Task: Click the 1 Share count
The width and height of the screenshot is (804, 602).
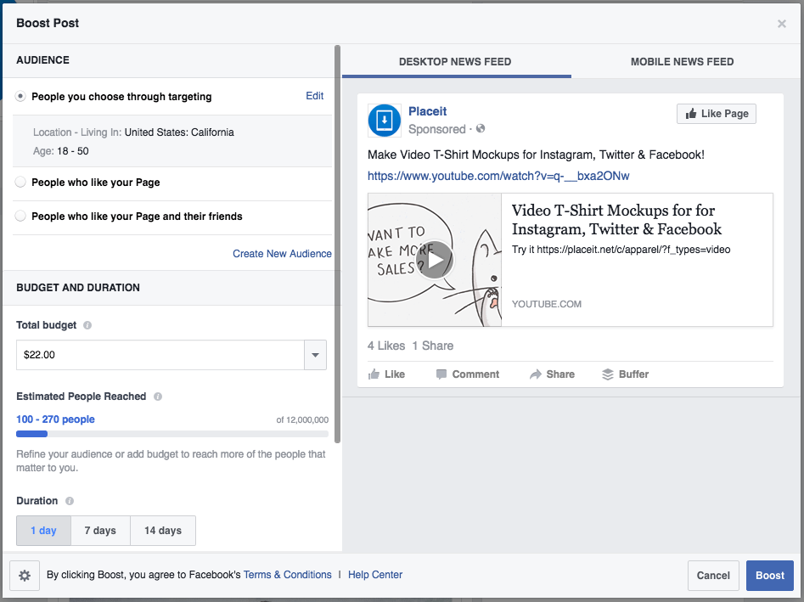Action: click(433, 346)
